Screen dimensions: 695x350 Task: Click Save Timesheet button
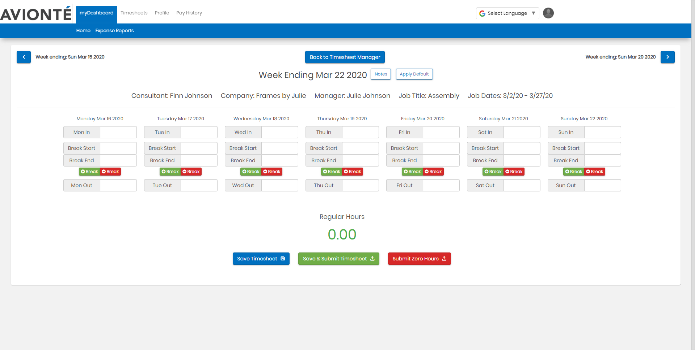(x=261, y=259)
